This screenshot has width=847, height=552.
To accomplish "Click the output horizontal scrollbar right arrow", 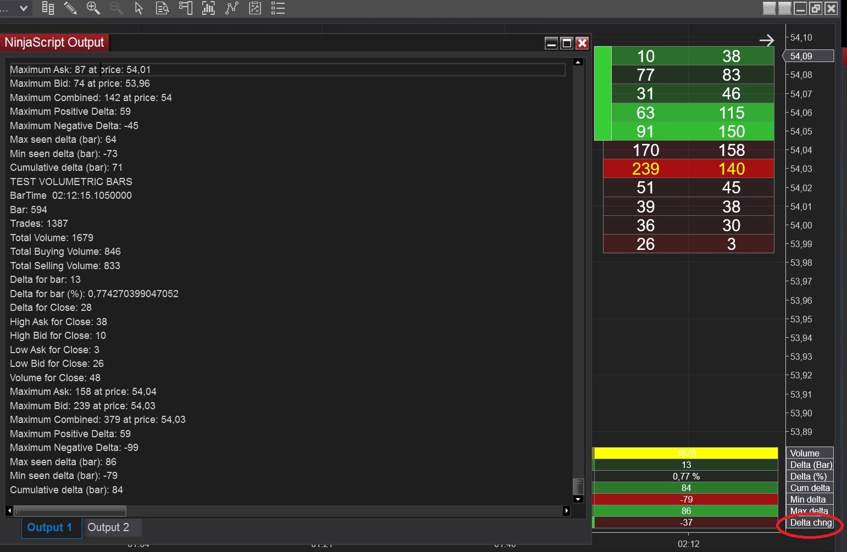I will 567,511.
